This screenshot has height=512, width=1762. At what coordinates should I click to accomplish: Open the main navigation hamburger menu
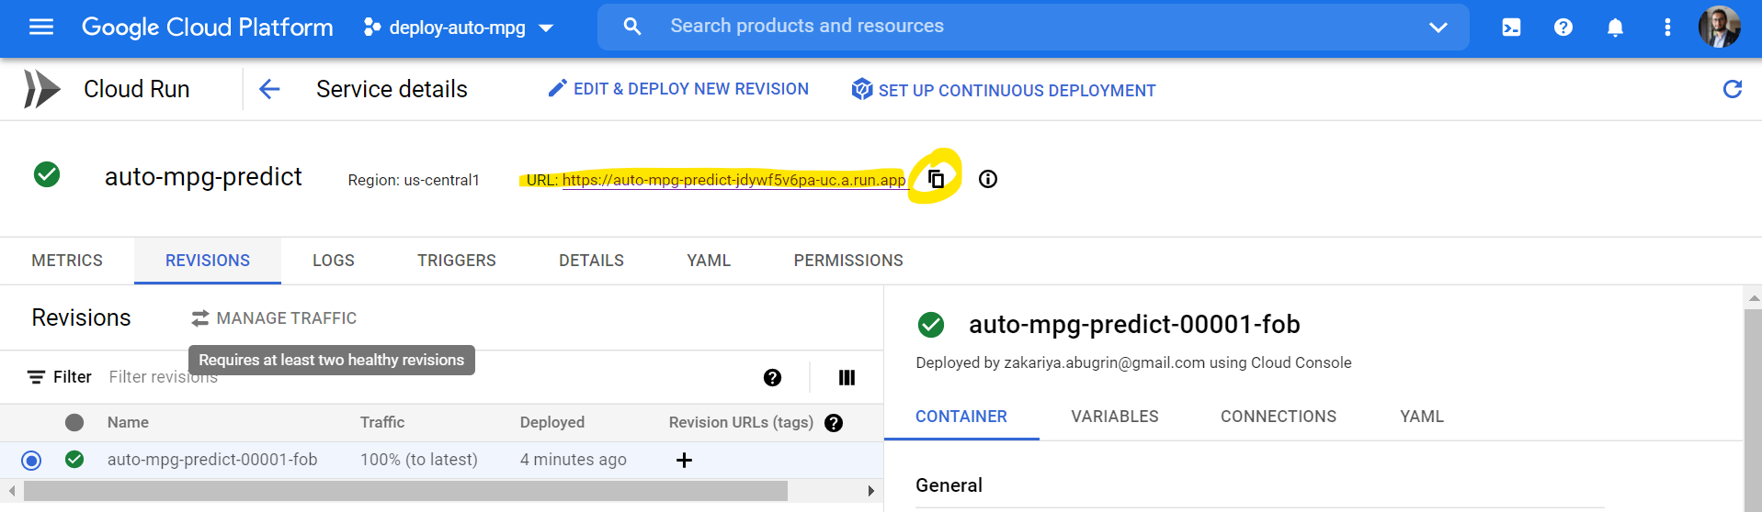tap(41, 28)
